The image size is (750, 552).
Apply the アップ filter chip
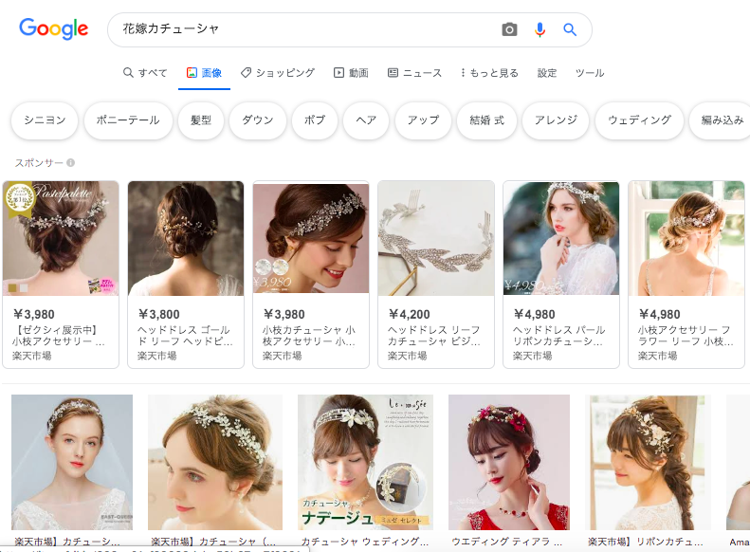423,120
